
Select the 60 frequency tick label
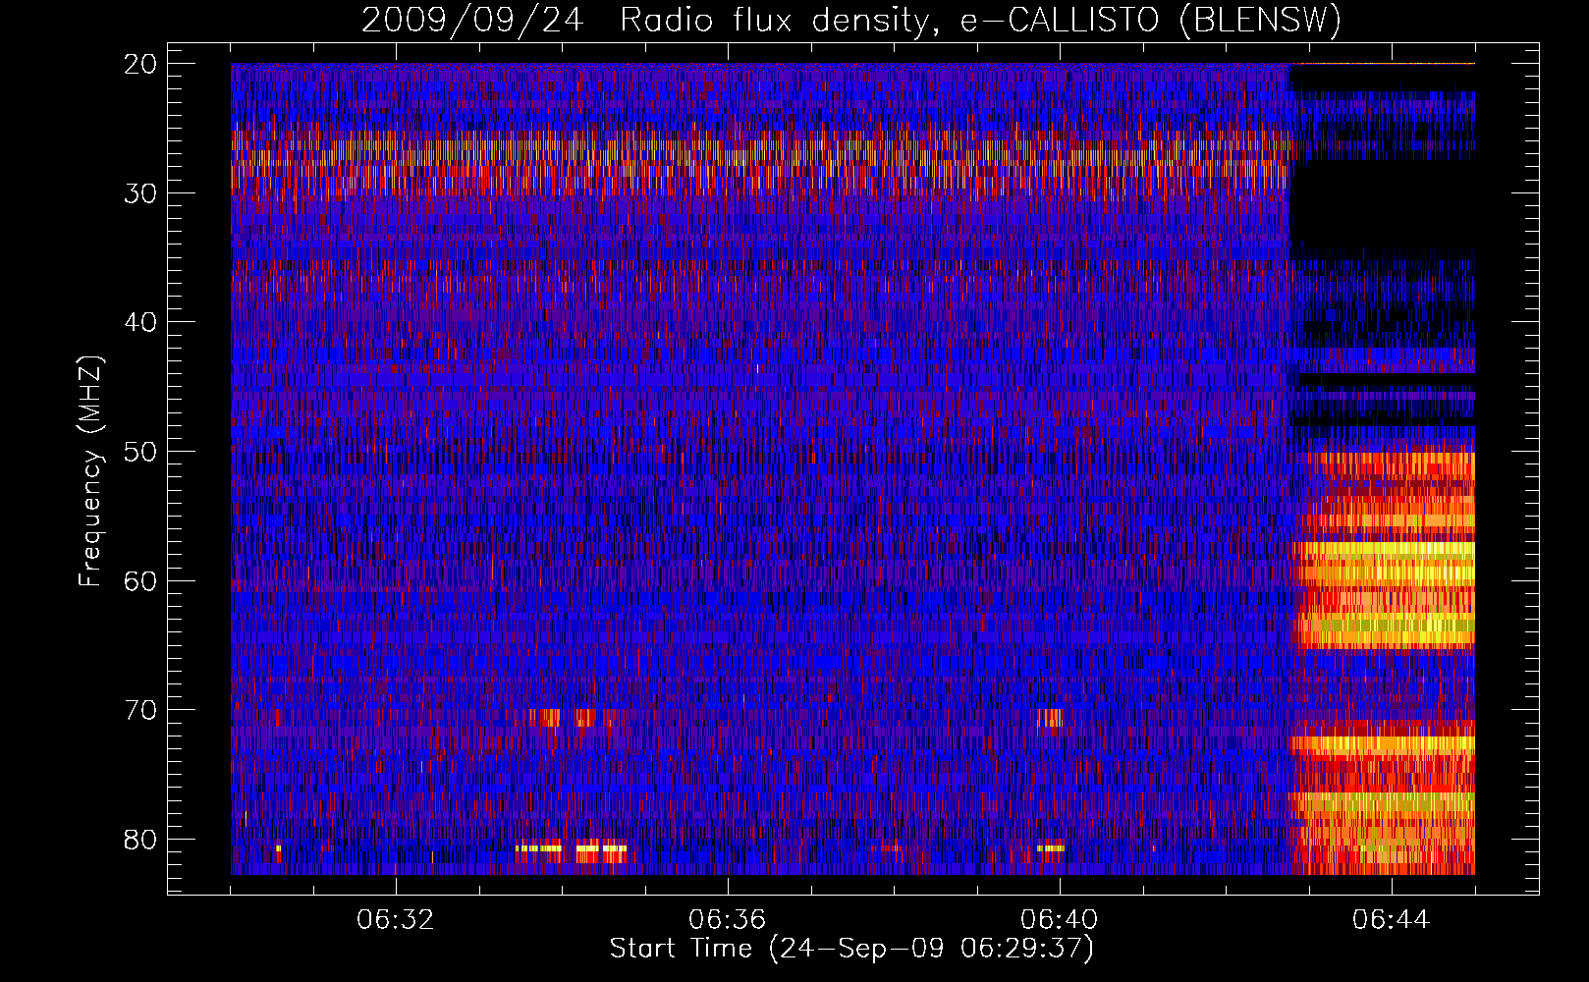(141, 580)
